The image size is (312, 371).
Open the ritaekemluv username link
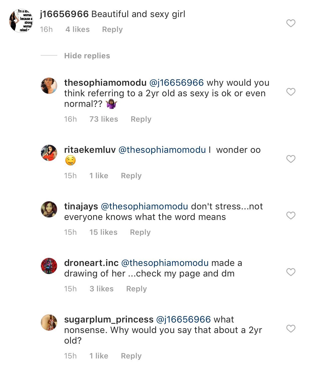[90, 150]
